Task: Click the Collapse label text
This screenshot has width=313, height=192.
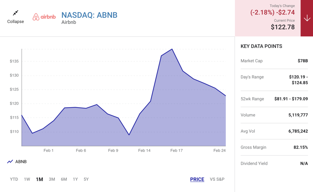Action: click(16, 21)
